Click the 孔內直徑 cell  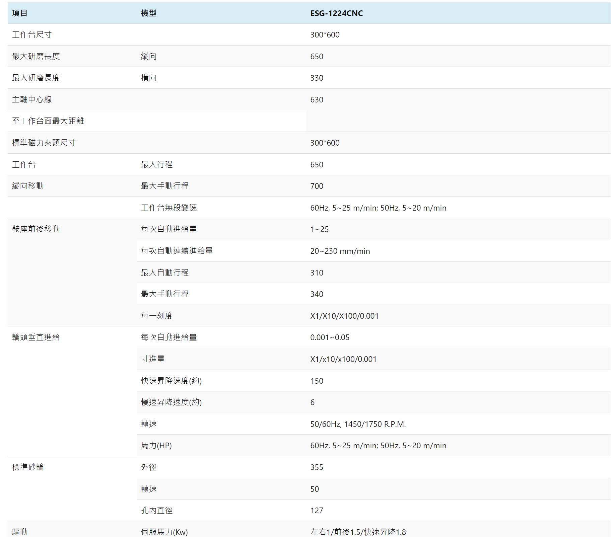tap(157, 511)
